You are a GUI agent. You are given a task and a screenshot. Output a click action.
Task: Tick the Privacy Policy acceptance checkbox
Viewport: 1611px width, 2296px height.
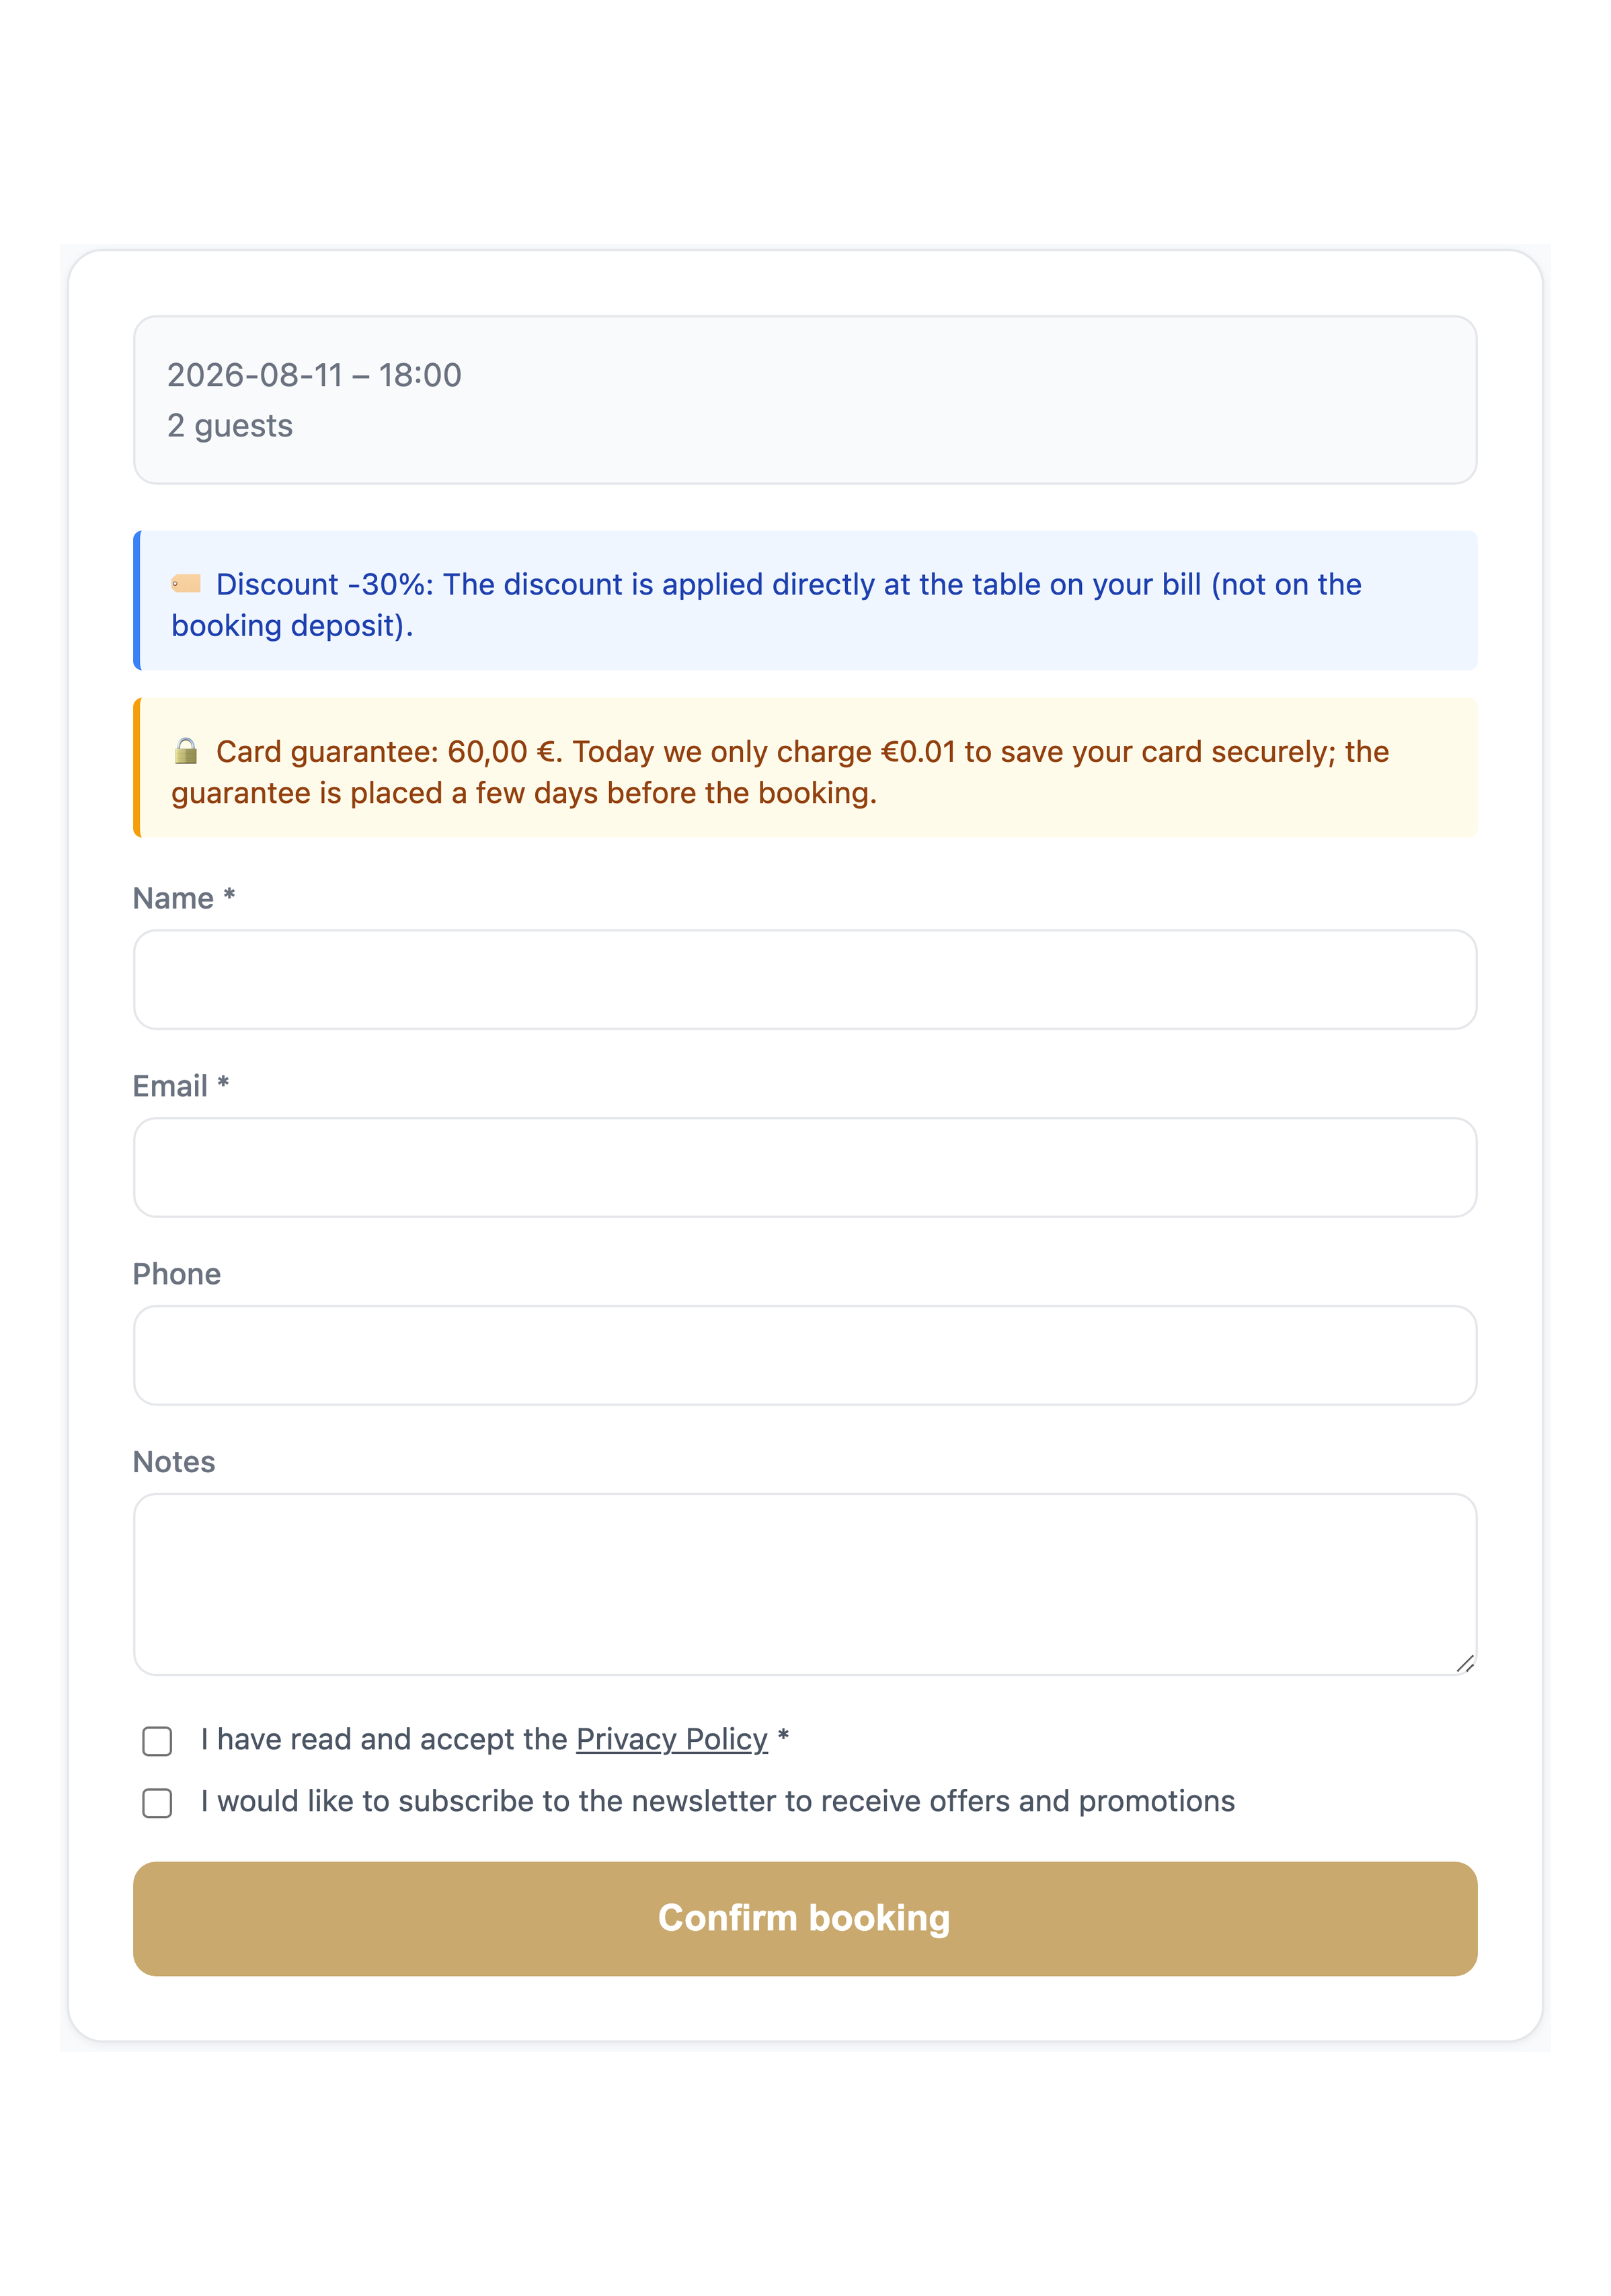tap(157, 1741)
